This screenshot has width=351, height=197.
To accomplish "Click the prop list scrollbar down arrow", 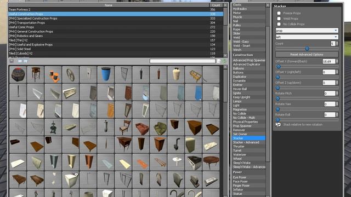I will 225,55.
